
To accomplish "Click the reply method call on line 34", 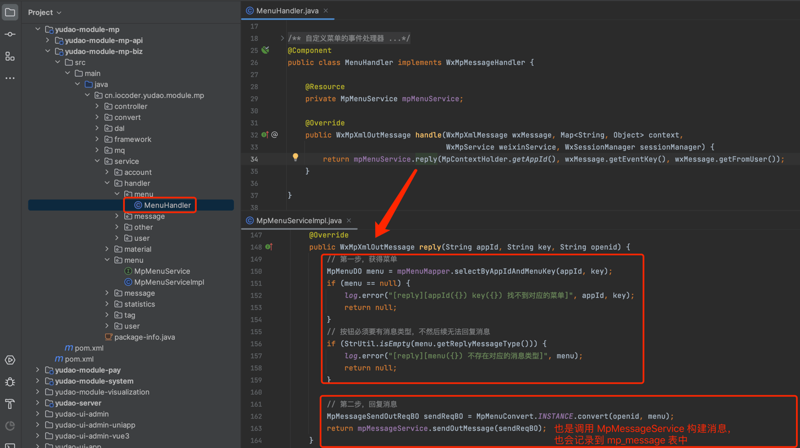I will (x=426, y=159).
